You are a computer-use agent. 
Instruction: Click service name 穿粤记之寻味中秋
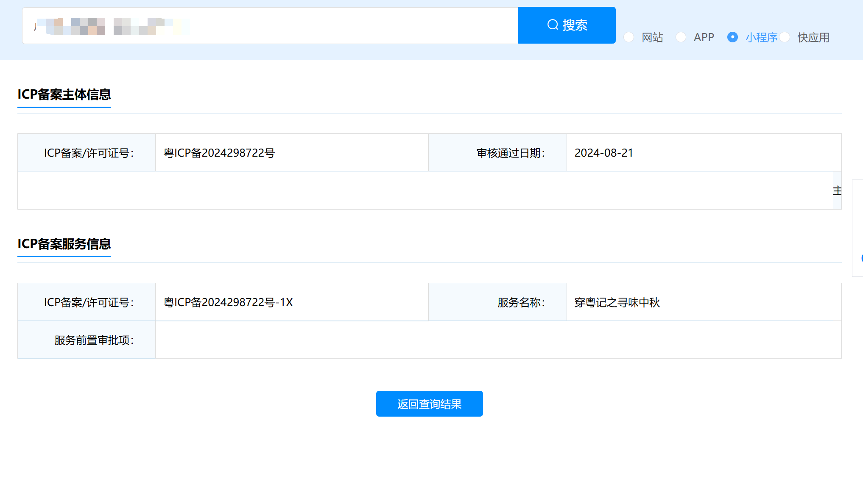(617, 302)
